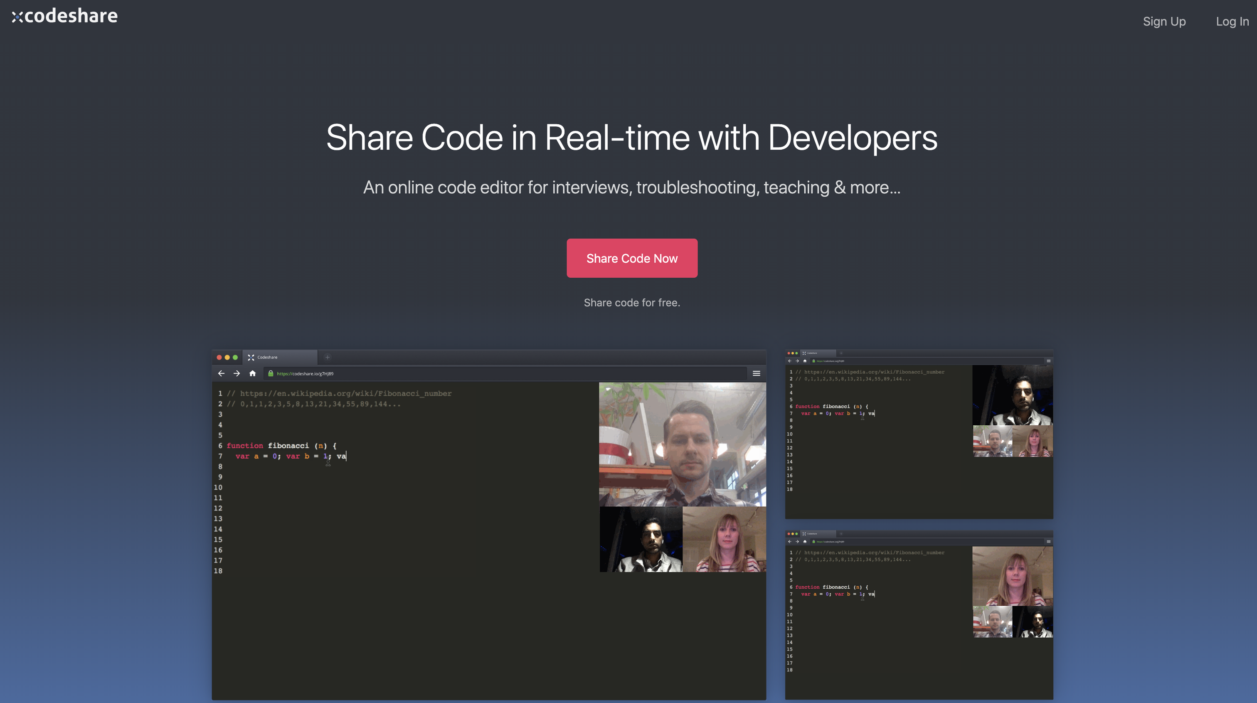Click the page headline about sharing code
The width and height of the screenshot is (1257, 703).
tap(631, 138)
